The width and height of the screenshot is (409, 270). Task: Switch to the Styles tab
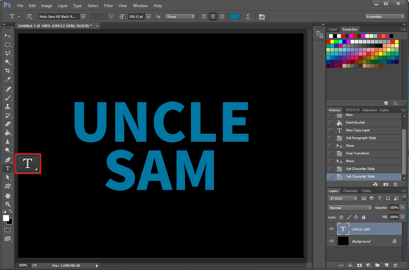(x=384, y=110)
